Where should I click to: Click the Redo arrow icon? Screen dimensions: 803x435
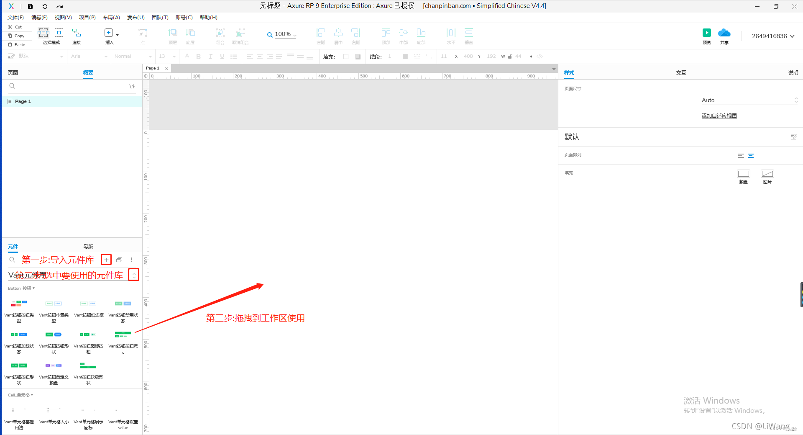pos(59,6)
